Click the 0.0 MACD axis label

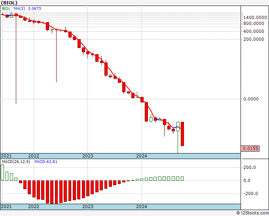247,180
